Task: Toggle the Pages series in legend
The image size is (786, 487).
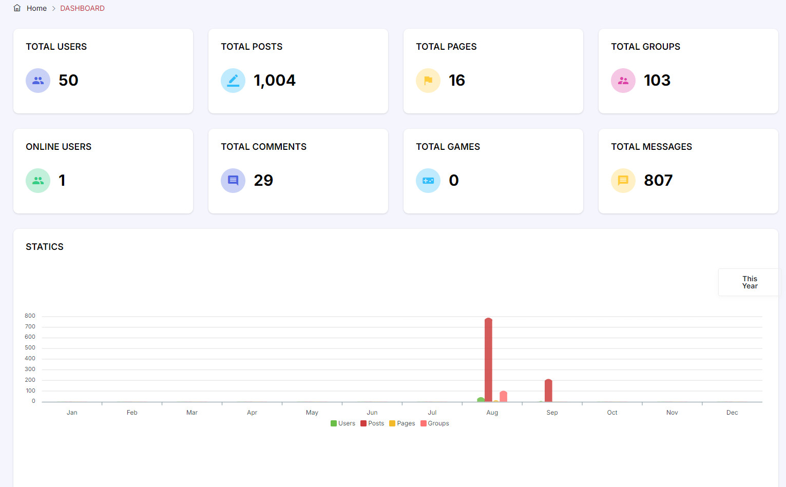Action: 402,423
